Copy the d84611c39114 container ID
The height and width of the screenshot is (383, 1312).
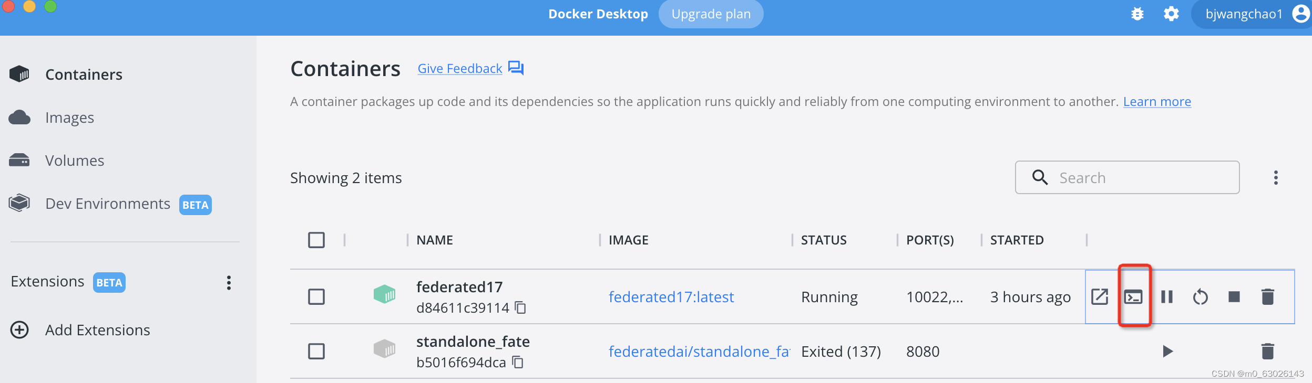pyautogui.click(x=520, y=307)
